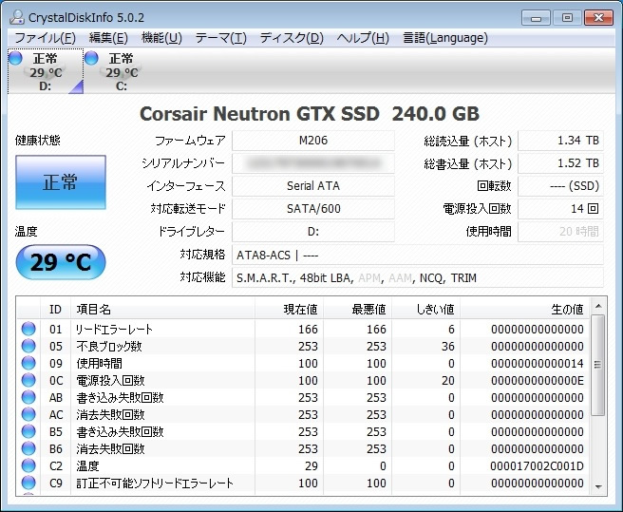Click the status orb in row AC
Image resolution: width=623 pixels, height=512 pixels.
(x=28, y=414)
